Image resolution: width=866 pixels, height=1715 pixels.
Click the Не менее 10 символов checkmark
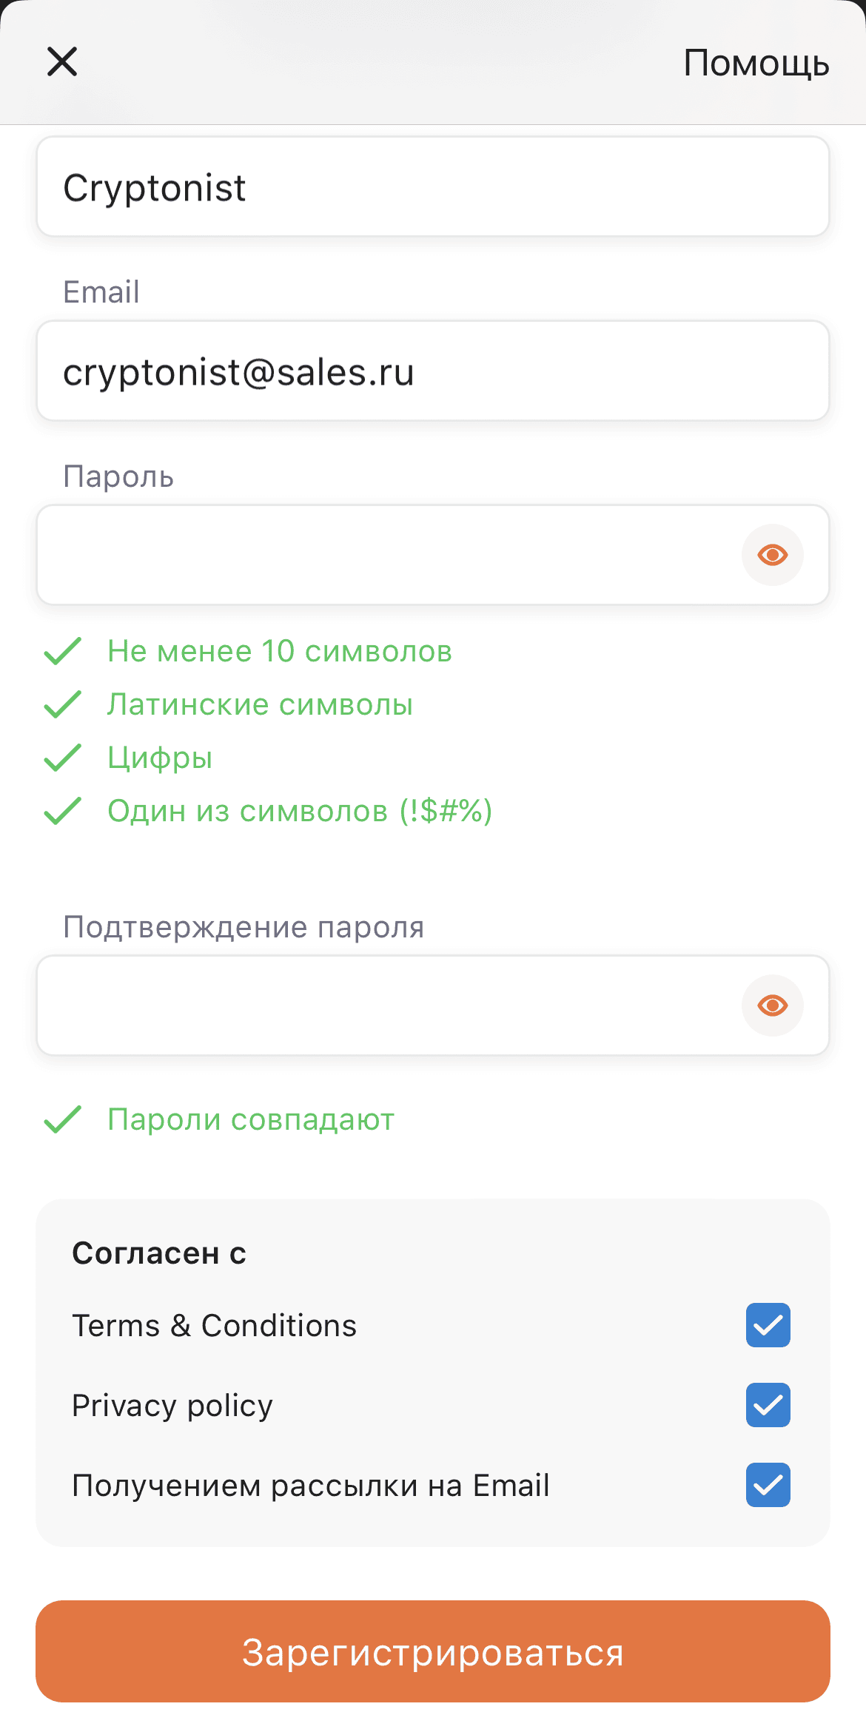(63, 651)
